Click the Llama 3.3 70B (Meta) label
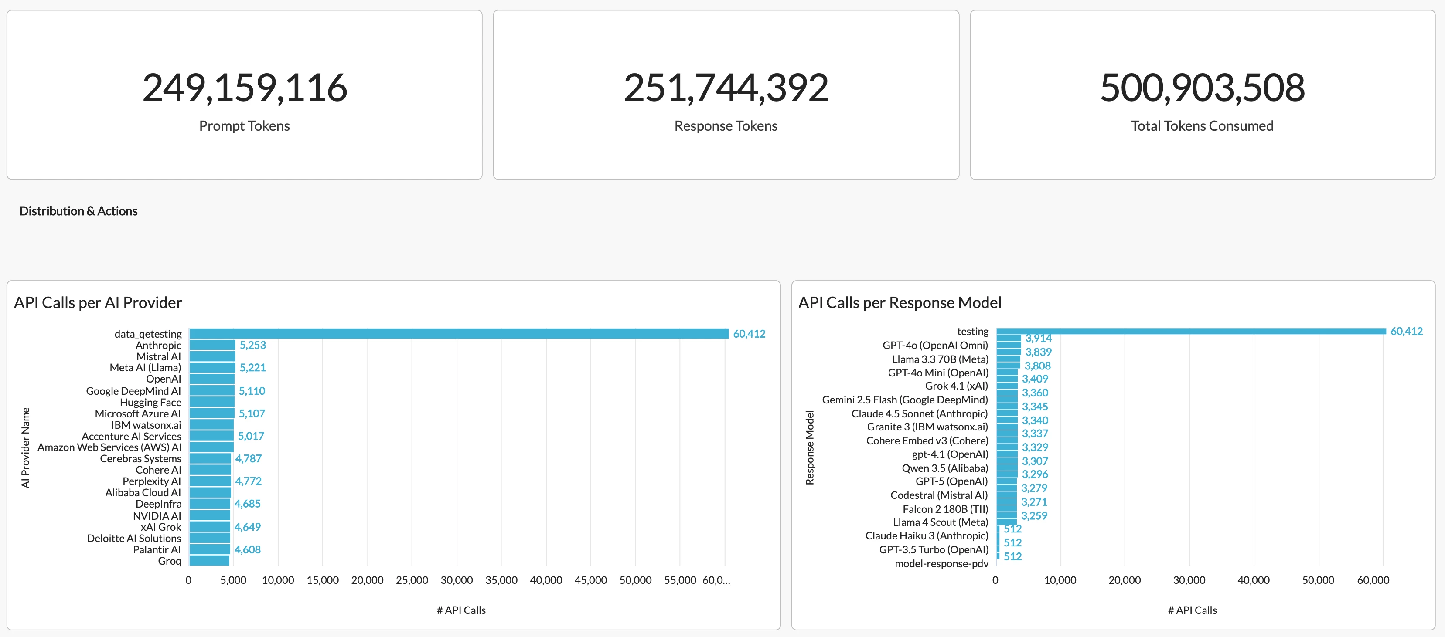 [x=940, y=359]
